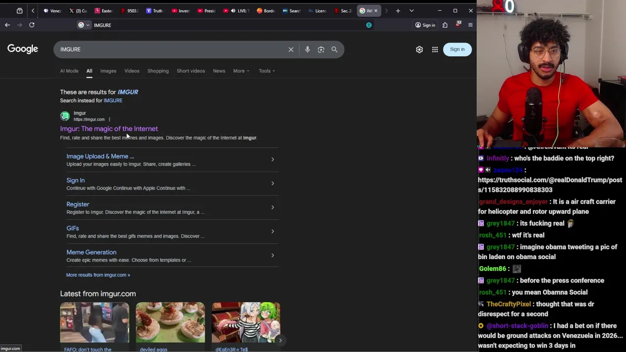This screenshot has height=352, width=626.
Task: Switch to the LIVE tab playing audio
Action: click(x=237, y=11)
